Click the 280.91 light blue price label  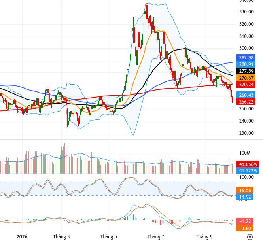[x=246, y=64]
